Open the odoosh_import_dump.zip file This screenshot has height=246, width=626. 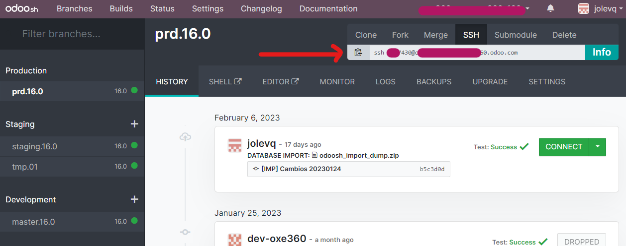tap(359, 155)
